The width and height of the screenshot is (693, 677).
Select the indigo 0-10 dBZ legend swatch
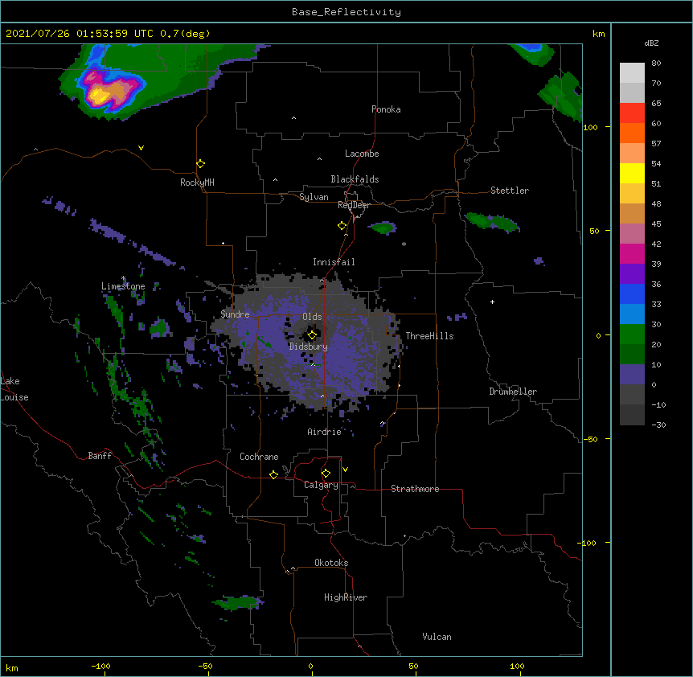632,375
